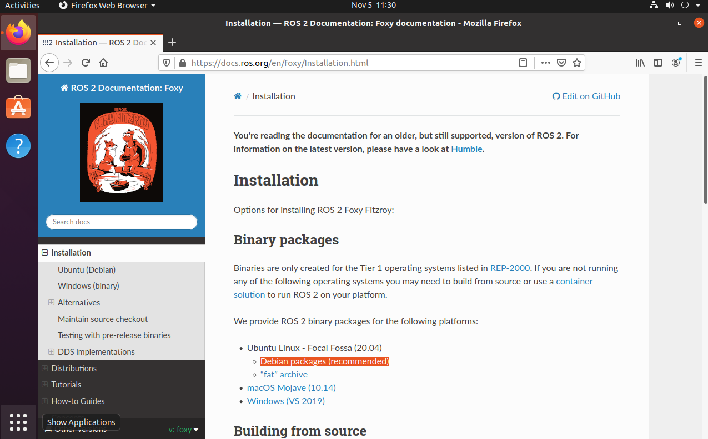Click Show Applications grid button
The height and width of the screenshot is (439, 708).
point(19,422)
